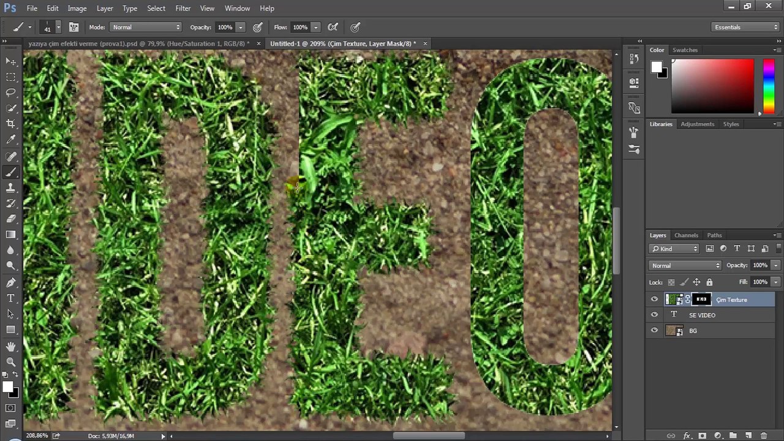Switch to the Swatches tab
Viewport: 784px width, 441px height.
pos(685,50)
